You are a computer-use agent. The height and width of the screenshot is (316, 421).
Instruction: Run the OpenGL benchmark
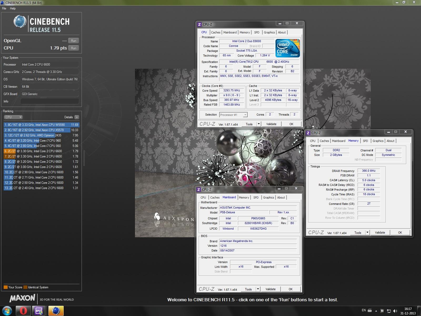pyautogui.click(x=74, y=41)
